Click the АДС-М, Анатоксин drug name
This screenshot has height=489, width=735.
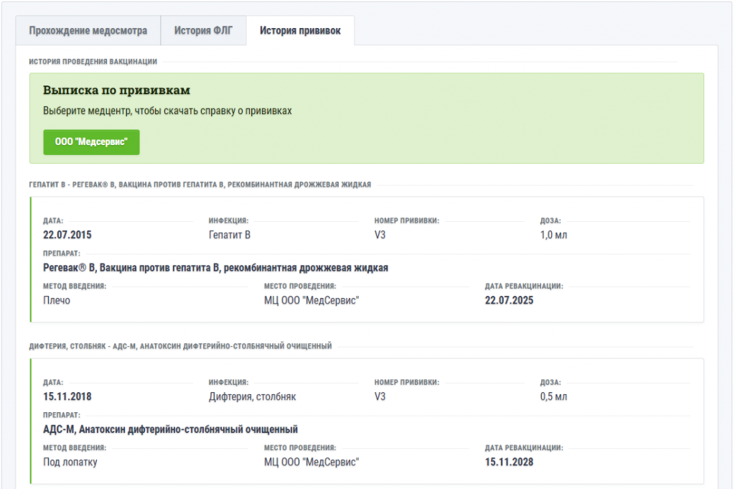pos(170,429)
